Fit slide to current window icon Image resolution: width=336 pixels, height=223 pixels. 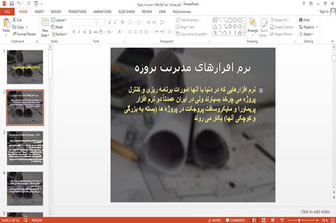point(333,220)
